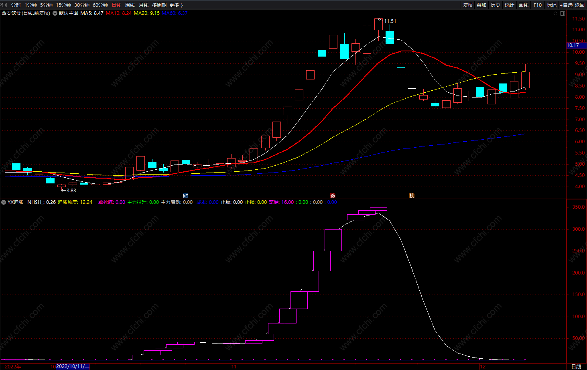The image size is (587, 370).
Task: Add stock via +自选 button
Action: point(566,5)
